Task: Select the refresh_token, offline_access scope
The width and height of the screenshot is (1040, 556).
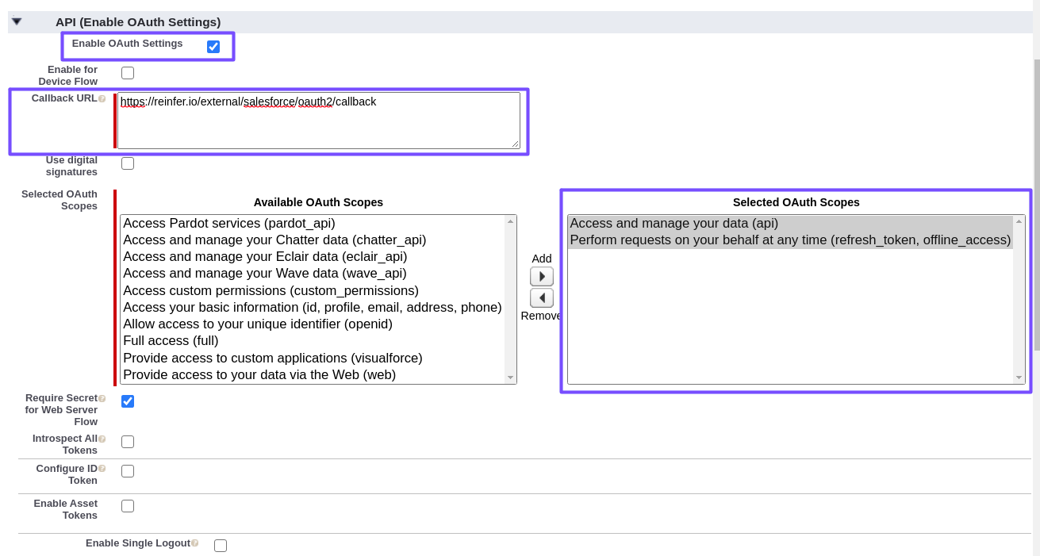Action: tap(790, 240)
